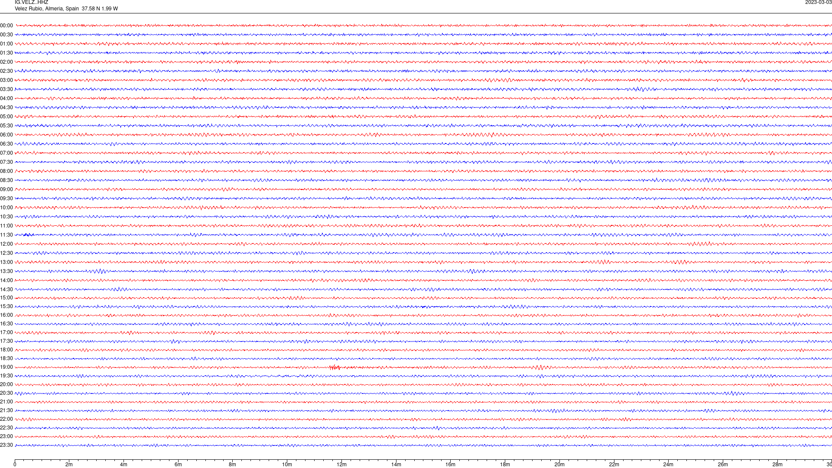This screenshot has width=832, height=468.
Task: Select the 19:00 time row label
Action: pyautogui.click(x=6, y=367)
